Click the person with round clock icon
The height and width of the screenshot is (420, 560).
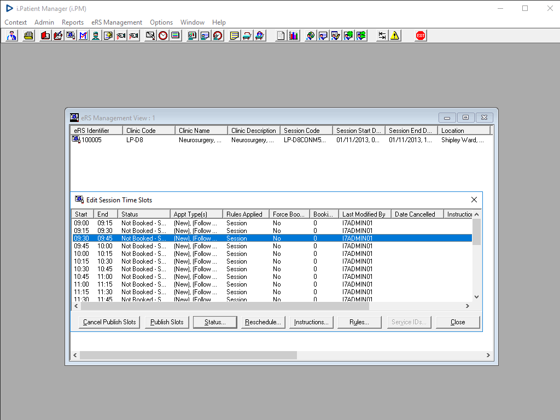tap(218, 36)
